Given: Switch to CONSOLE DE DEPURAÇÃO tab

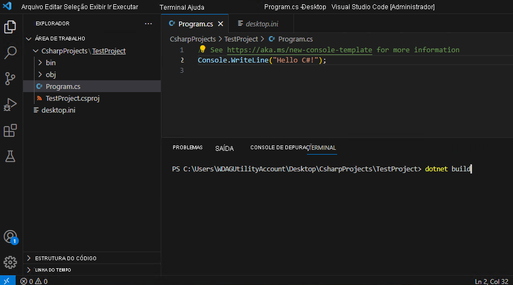Looking at the screenshot, I should (278, 148).
